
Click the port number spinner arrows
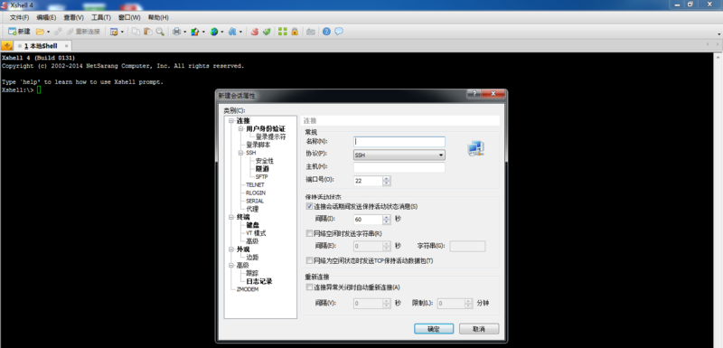click(x=387, y=181)
